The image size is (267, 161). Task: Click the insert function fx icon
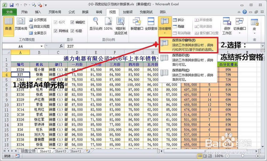(61, 46)
